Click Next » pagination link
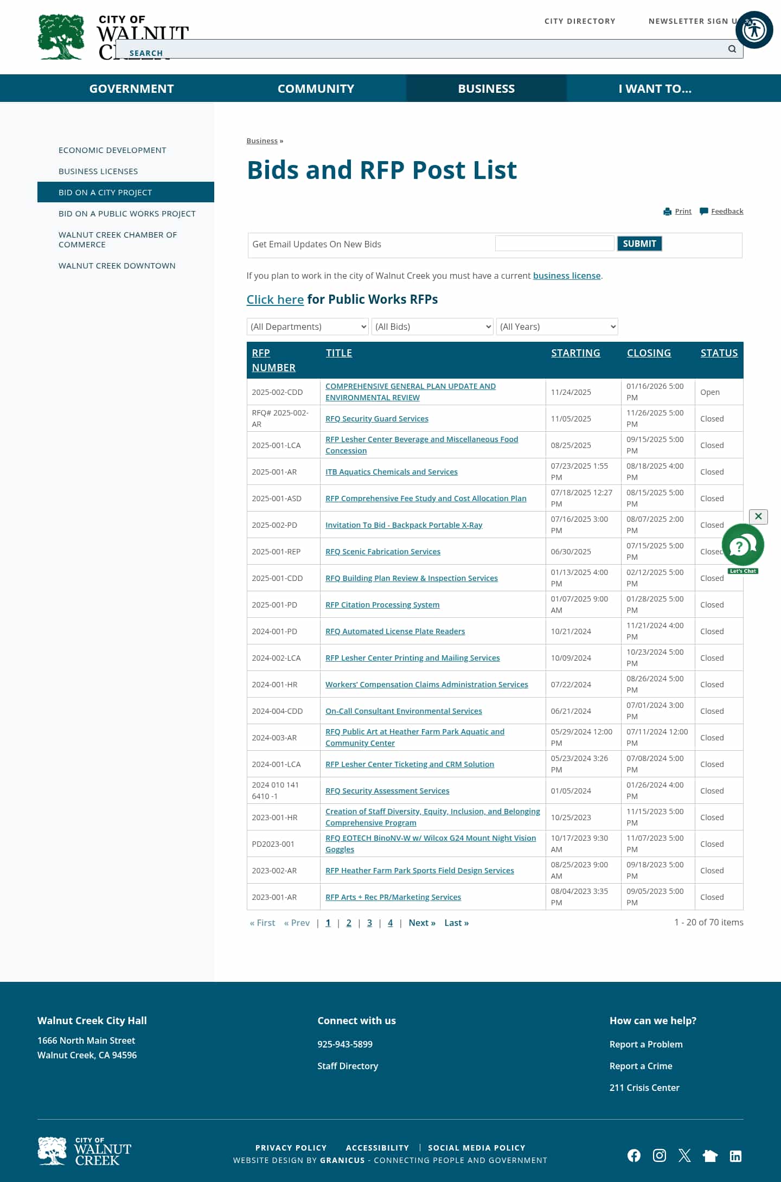 click(422, 923)
